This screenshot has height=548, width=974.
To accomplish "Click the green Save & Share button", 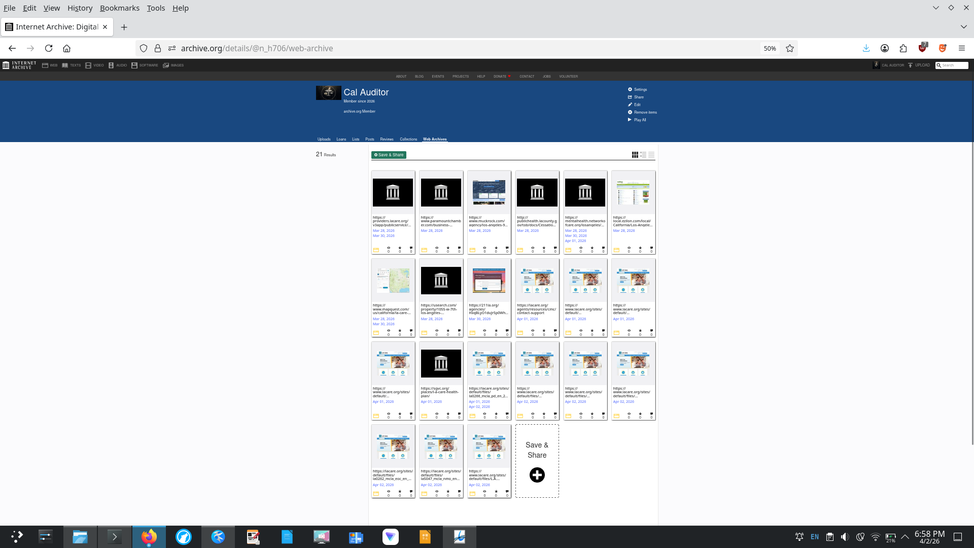I will coord(389,155).
